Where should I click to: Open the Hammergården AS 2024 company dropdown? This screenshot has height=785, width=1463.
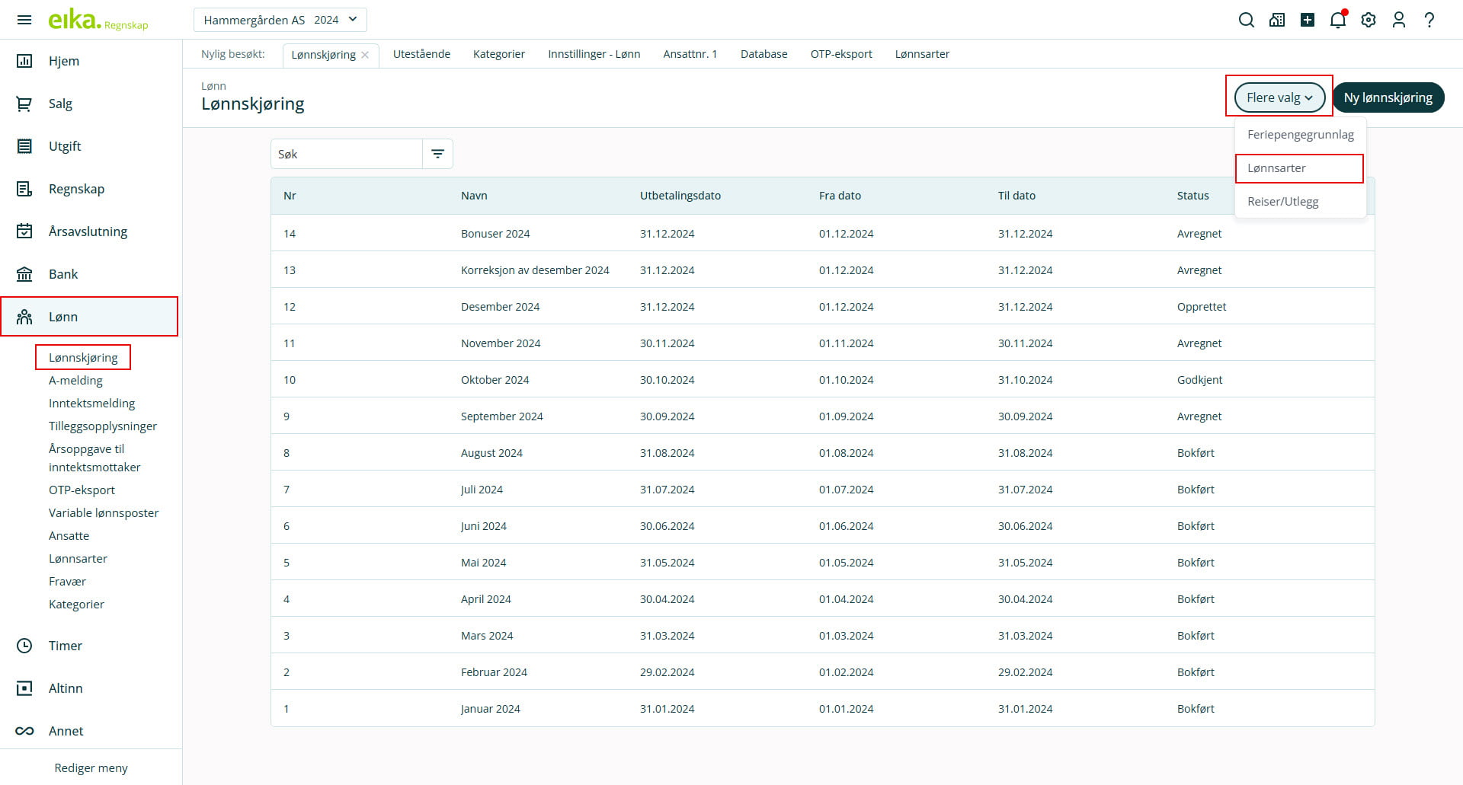coord(280,20)
